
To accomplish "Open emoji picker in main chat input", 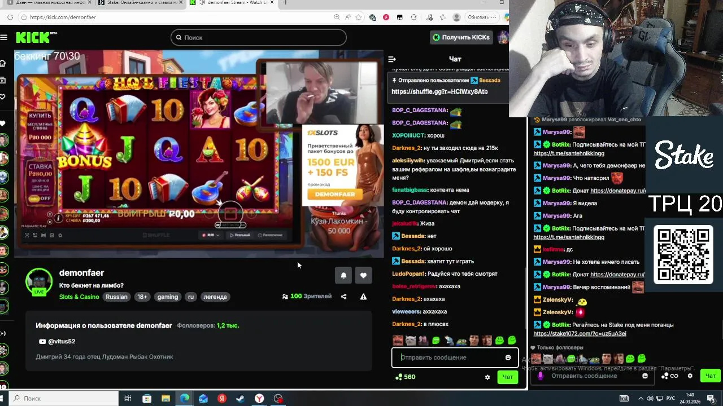I will [x=508, y=358].
